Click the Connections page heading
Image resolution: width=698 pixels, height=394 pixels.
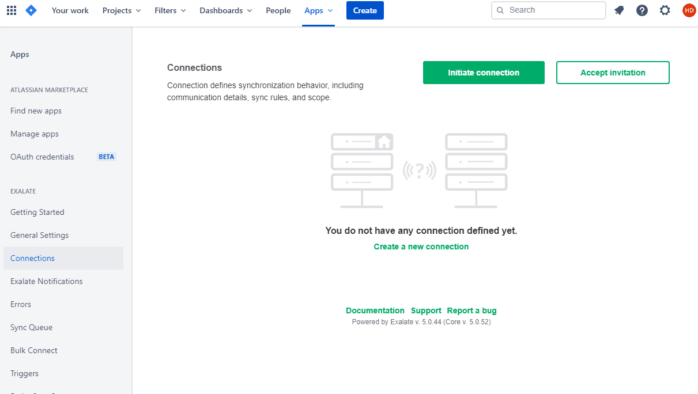pos(194,67)
